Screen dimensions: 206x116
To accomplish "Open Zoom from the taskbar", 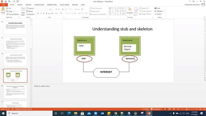I will pyautogui.click(x=96, y=113).
